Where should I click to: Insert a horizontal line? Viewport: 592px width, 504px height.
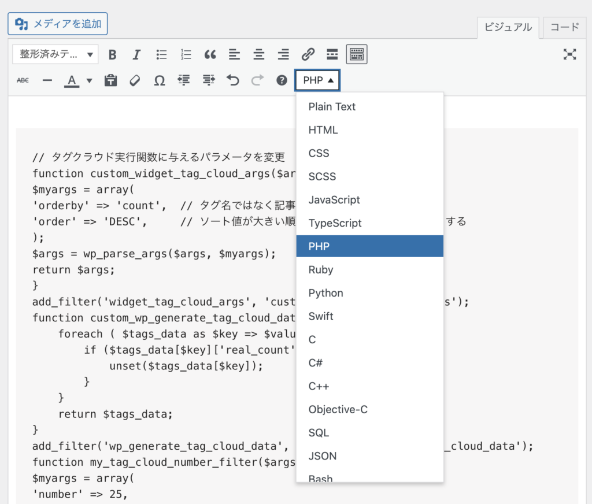pos(47,80)
